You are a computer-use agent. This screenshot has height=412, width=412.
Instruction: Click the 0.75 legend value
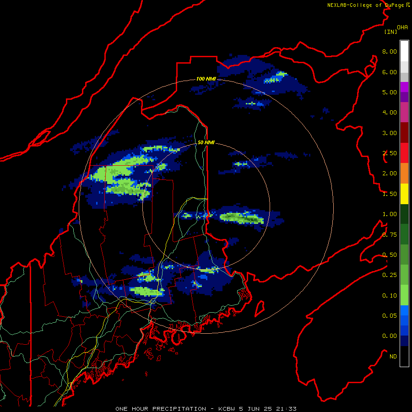coord(390,235)
